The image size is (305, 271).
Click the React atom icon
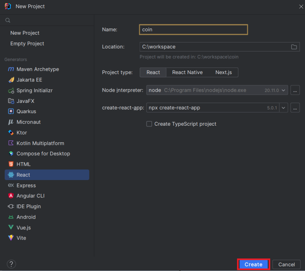pos(11,175)
